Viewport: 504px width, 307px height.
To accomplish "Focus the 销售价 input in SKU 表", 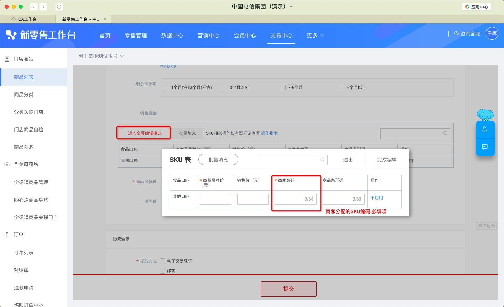I will click(253, 199).
